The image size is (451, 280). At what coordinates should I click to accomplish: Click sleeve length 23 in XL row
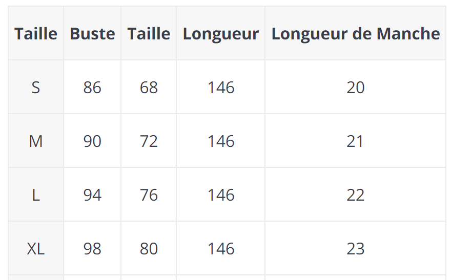355,249
